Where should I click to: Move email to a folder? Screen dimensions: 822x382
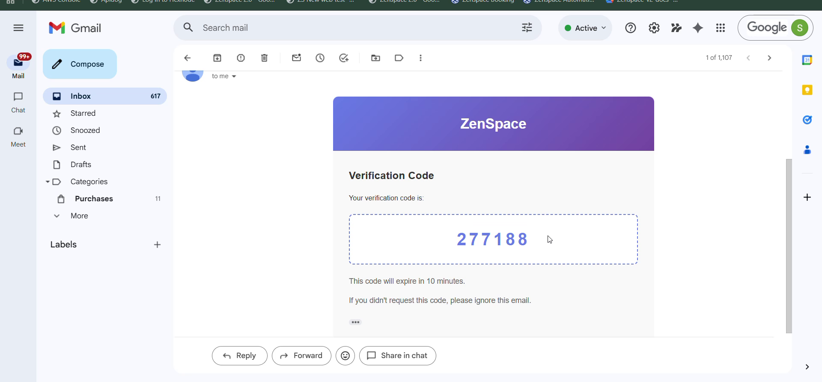375,58
